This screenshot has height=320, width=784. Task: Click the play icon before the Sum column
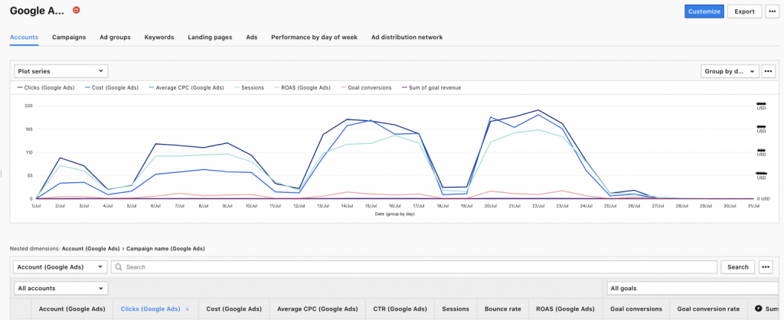758,309
